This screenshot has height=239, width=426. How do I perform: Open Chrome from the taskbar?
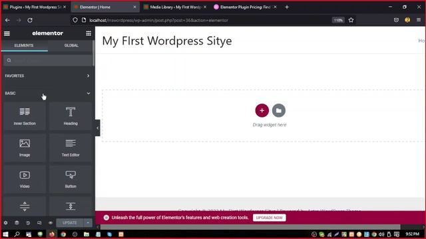(x=63, y=234)
